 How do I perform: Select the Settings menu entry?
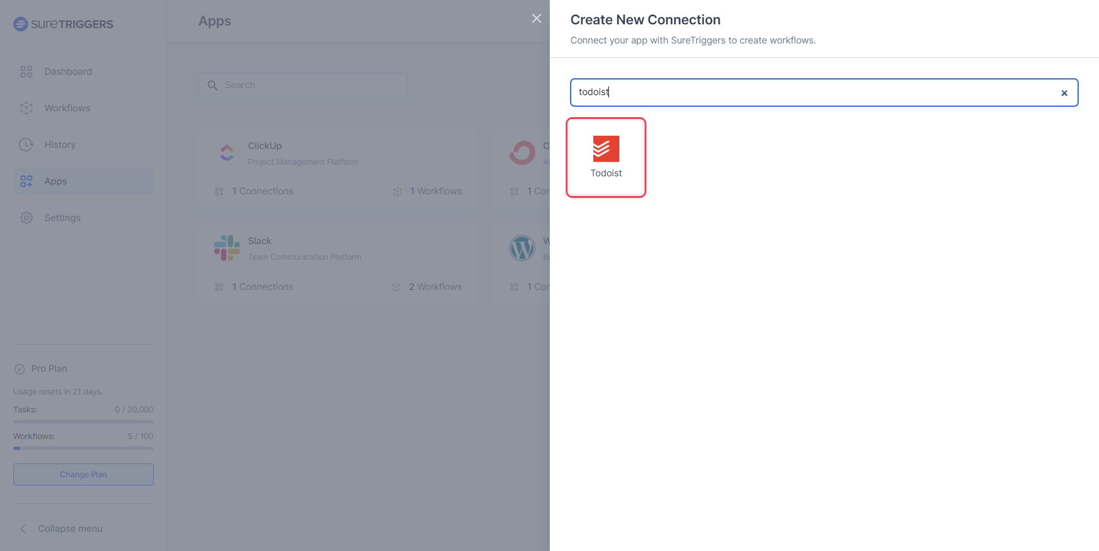click(62, 217)
